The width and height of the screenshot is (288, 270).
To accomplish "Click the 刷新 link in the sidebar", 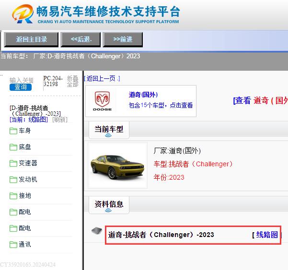I will pyautogui.click(x=60, y=119).
